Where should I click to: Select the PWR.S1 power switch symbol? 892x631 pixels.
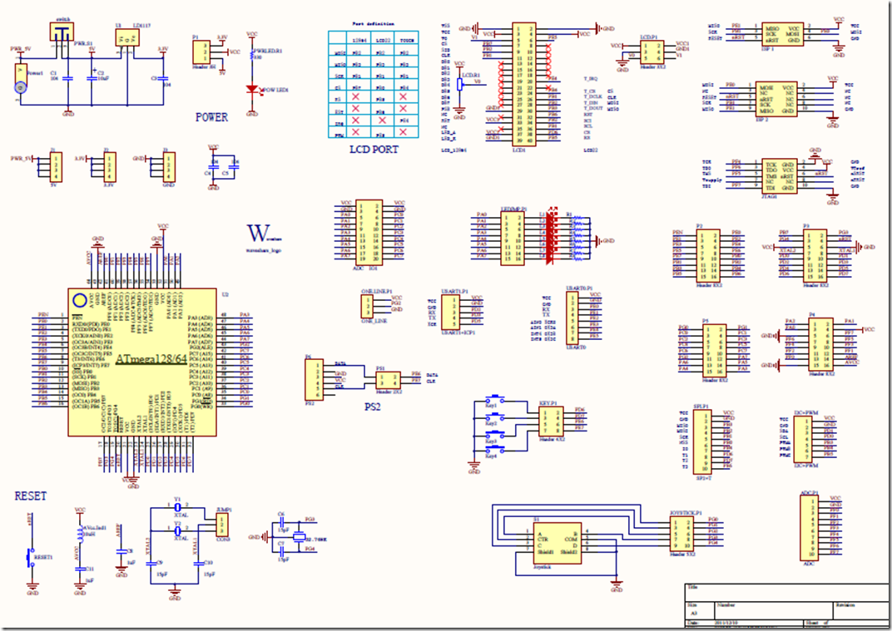click(x=62, y=32)
